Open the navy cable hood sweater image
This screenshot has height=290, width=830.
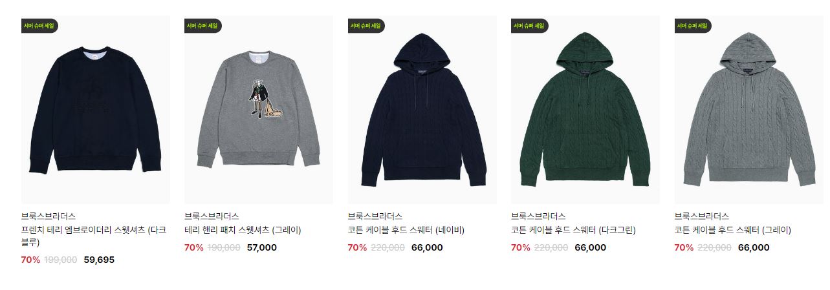tap(422, 110)
